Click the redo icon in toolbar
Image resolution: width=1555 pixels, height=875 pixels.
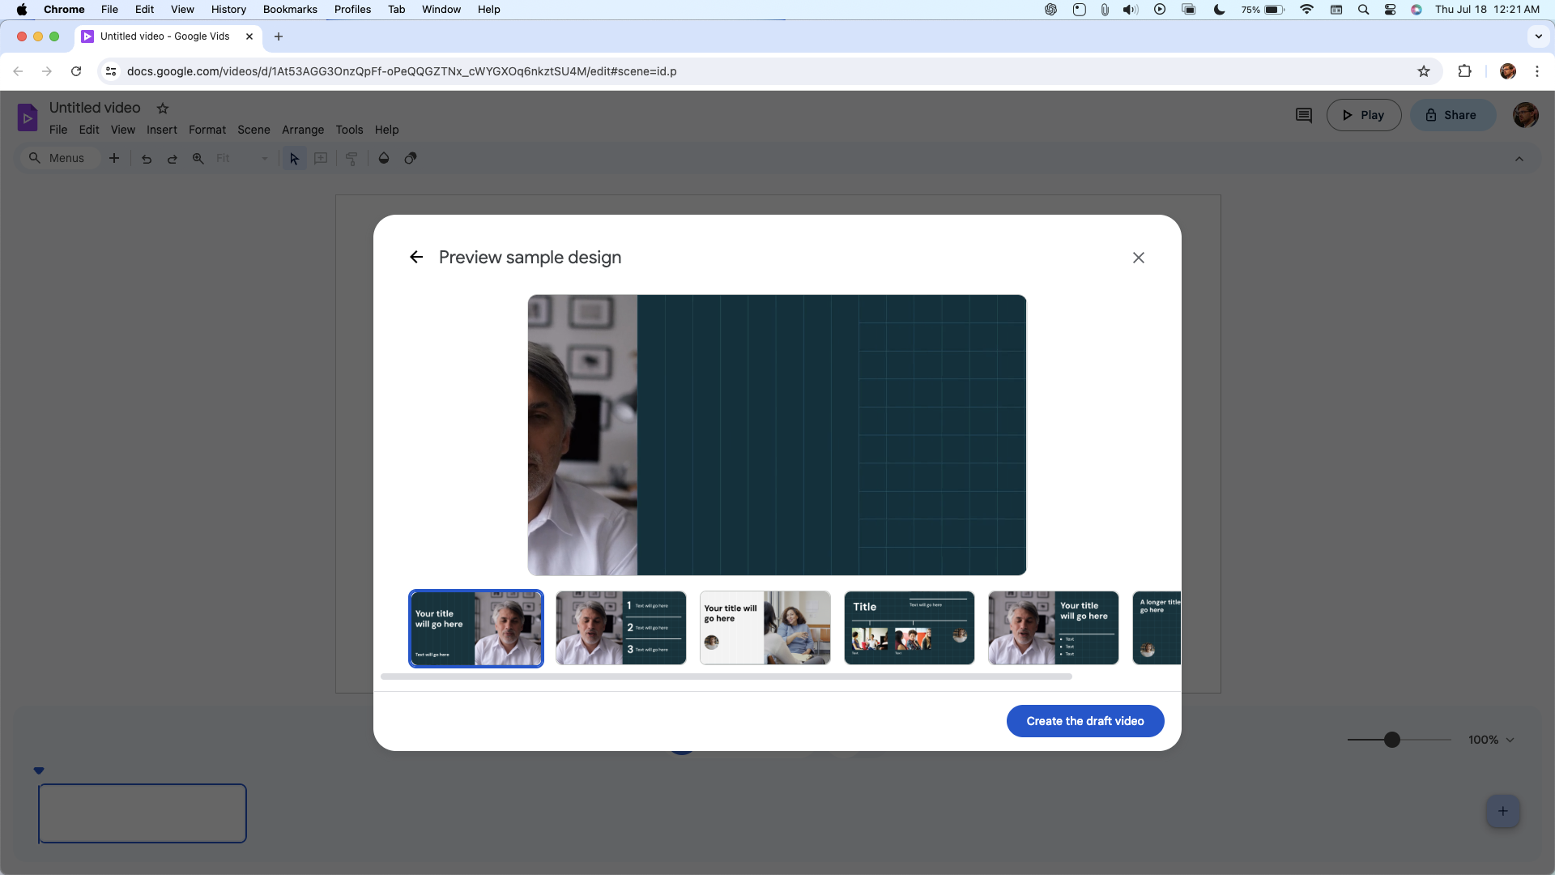pyautogui.click(x=172, y=158)
